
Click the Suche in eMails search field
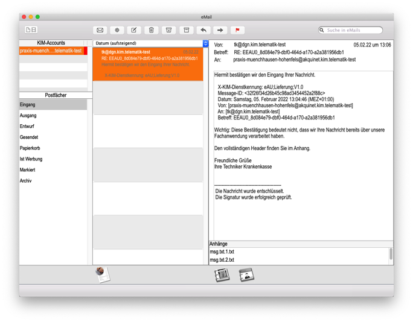click(x=354, y=30)
